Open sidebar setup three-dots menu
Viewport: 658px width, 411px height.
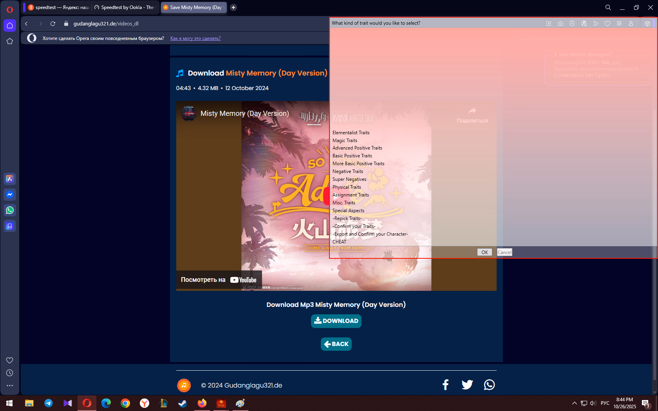tap(10, 386)
